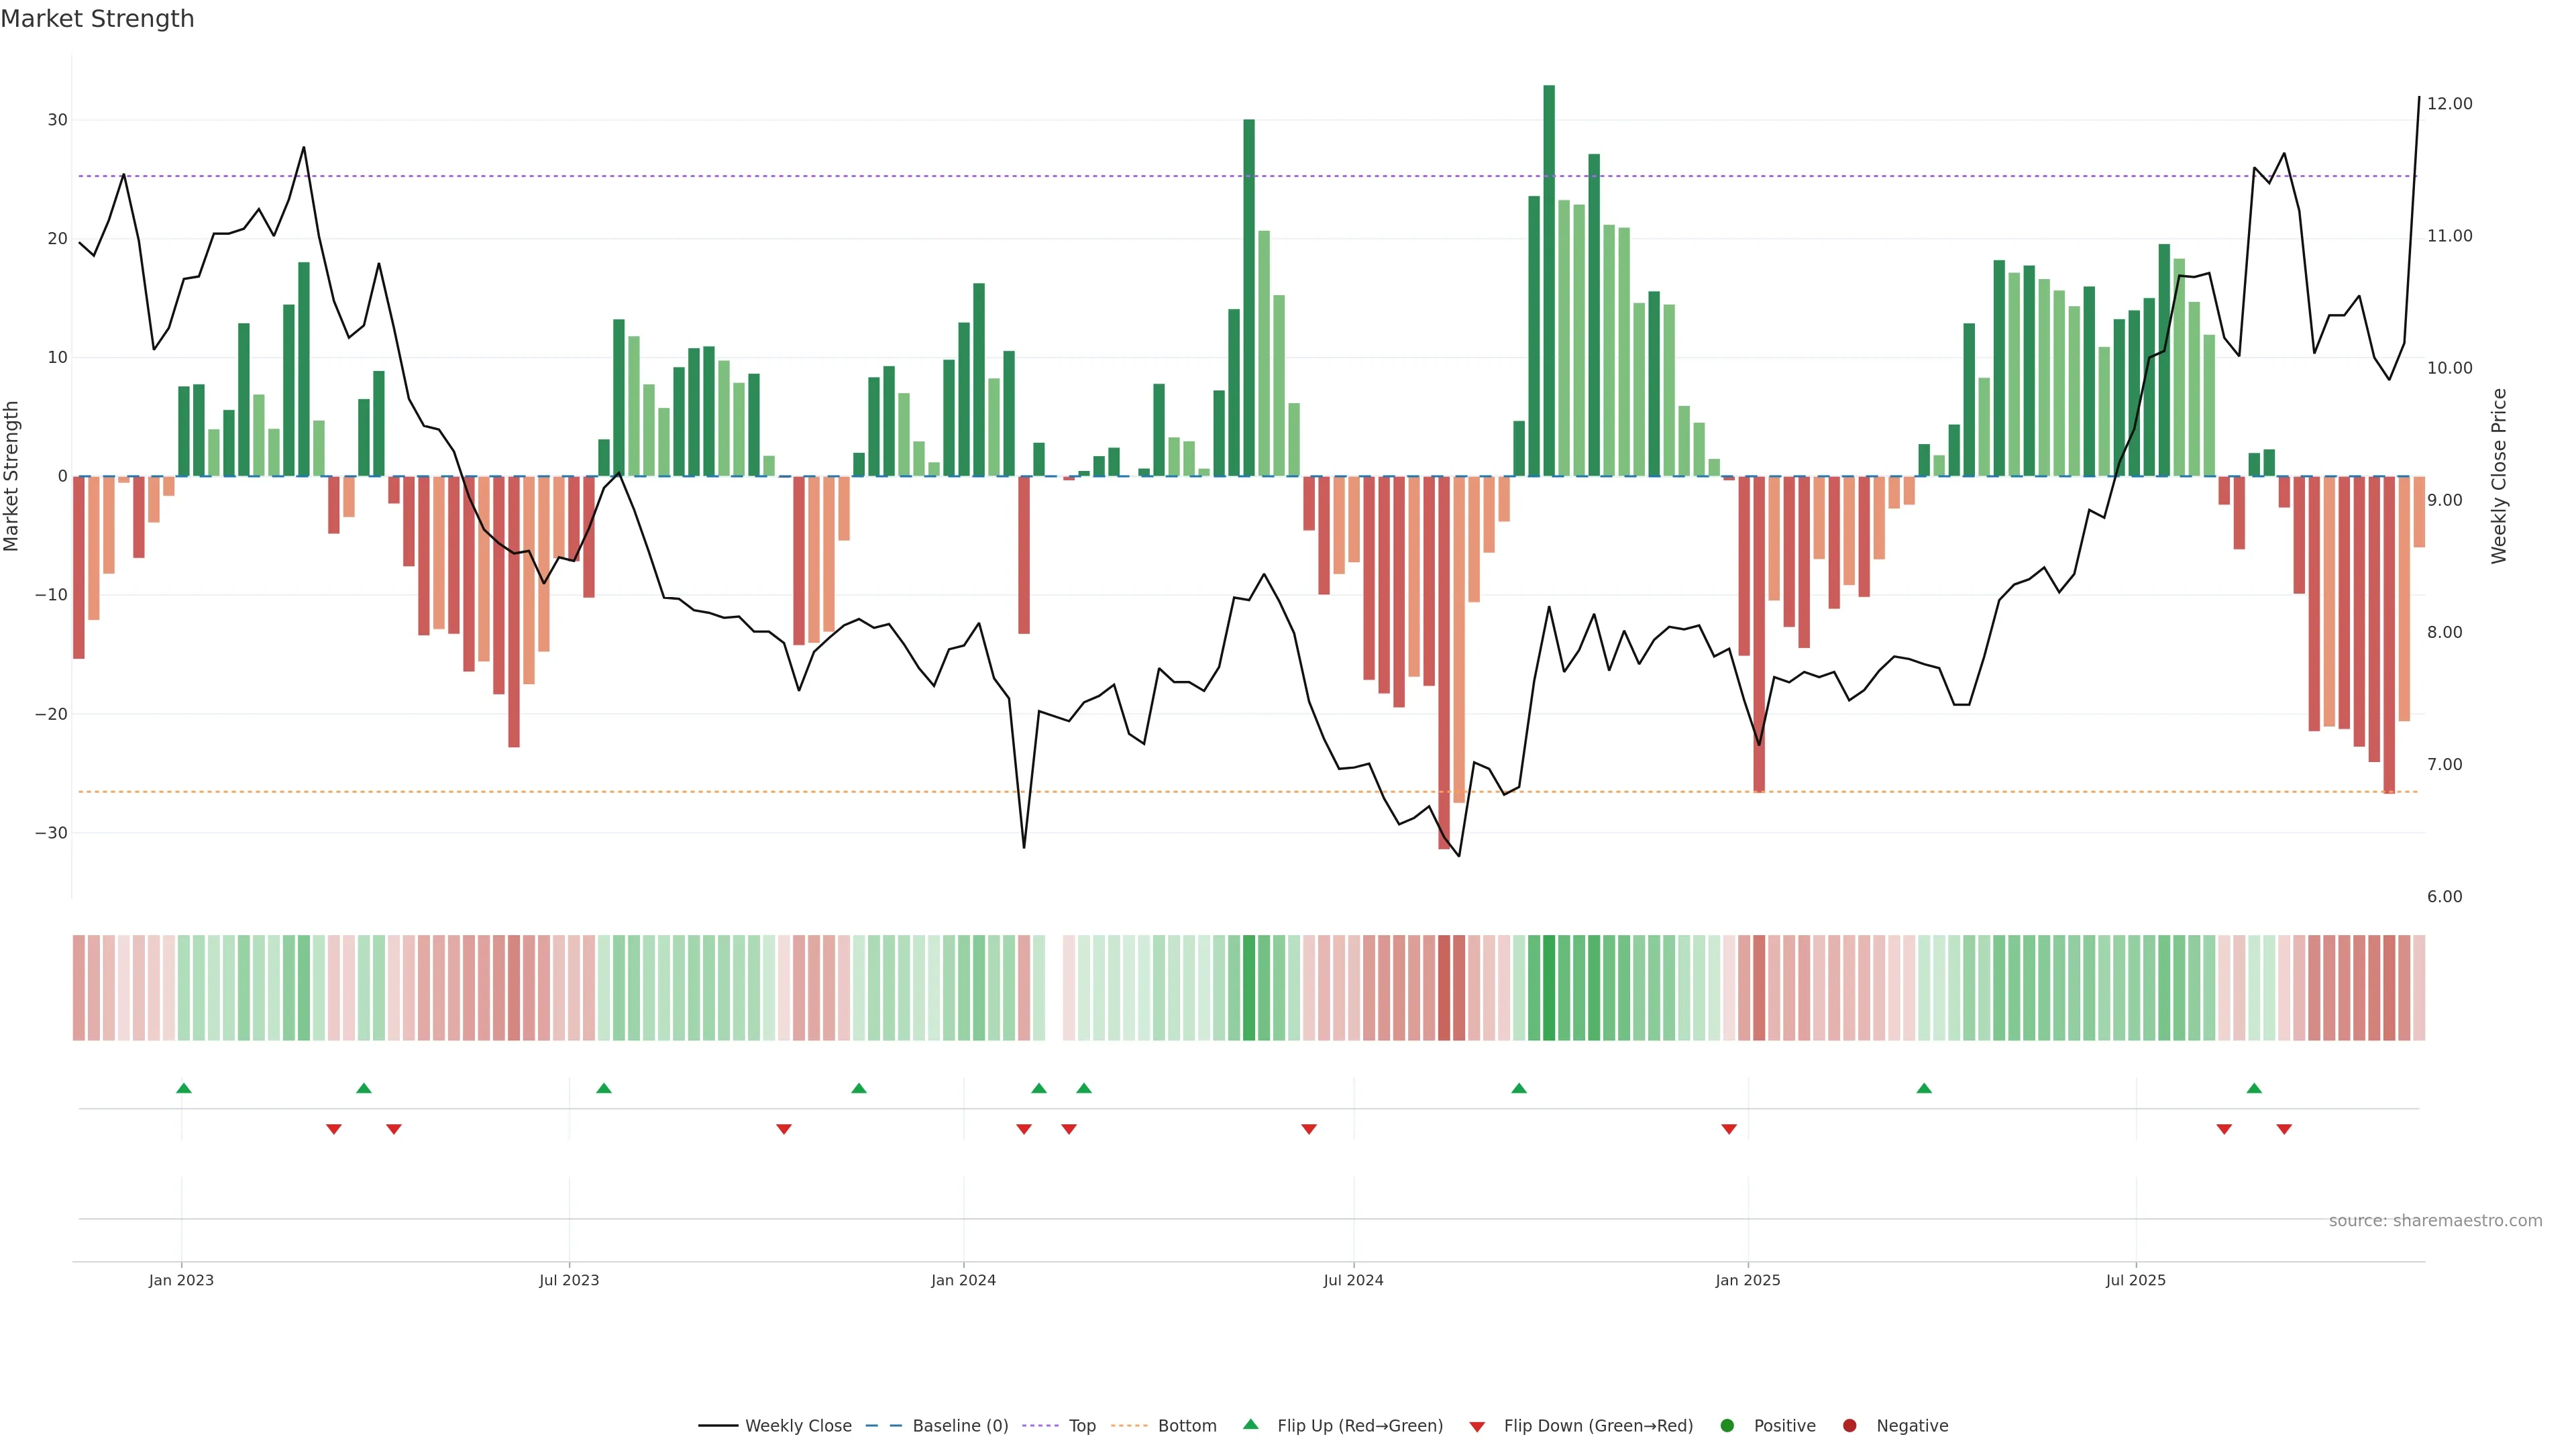Click the Jul 2024 x-axis label
This screenshot has width=2576, height=1449.
pos(1353,1280)
